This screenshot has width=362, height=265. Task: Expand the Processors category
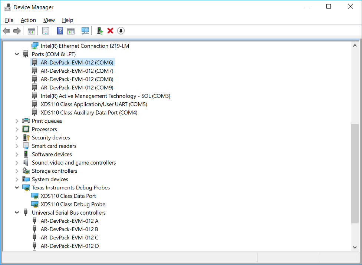pos(17,129)
